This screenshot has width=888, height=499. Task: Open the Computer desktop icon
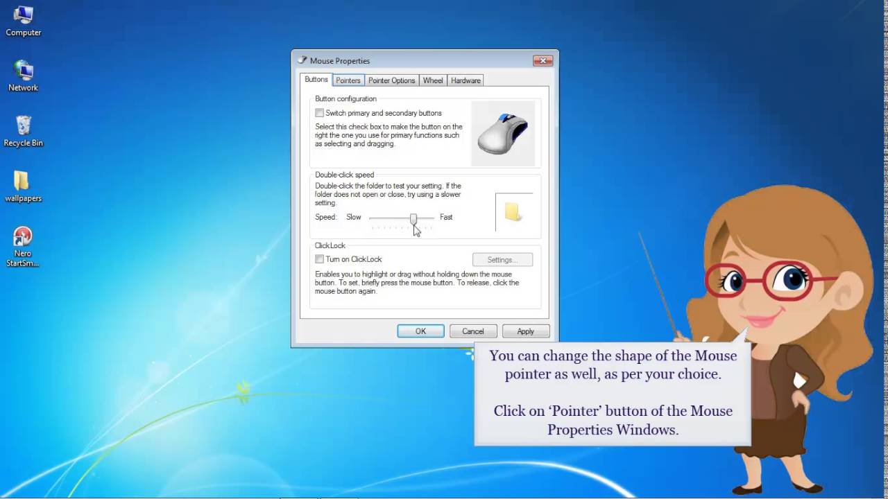23,21
